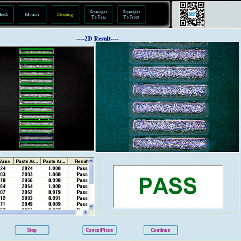Click the green PASS result display

168,186
